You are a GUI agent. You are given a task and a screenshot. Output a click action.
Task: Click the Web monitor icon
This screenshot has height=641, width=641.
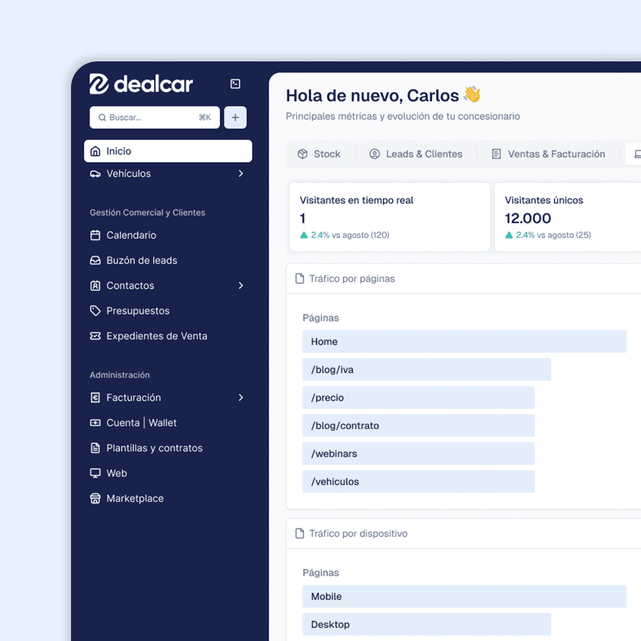[x=95, y=473]
